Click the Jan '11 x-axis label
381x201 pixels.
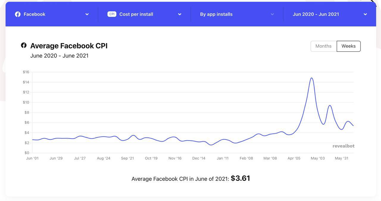click(222, 158)
